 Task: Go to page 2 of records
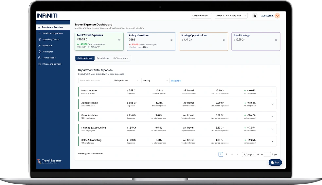[x=226, y=154]
